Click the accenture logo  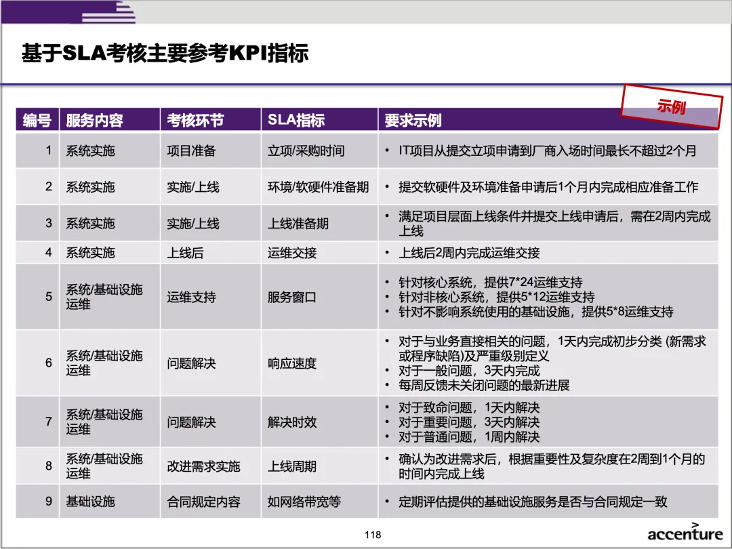(x=685, y=532)
